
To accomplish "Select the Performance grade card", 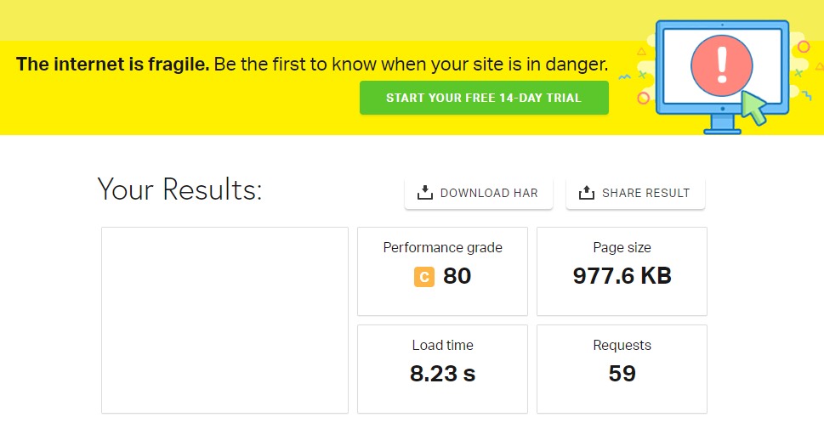I will tap(442, 272).
